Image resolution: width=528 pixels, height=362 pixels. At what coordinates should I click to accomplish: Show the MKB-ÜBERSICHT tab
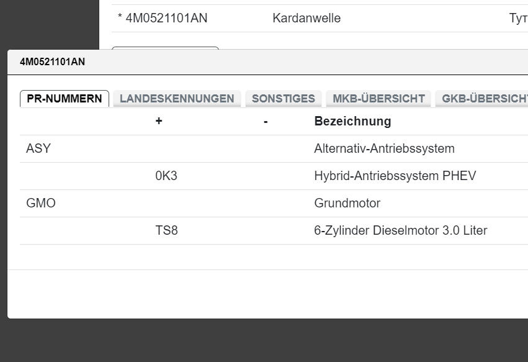378,99
